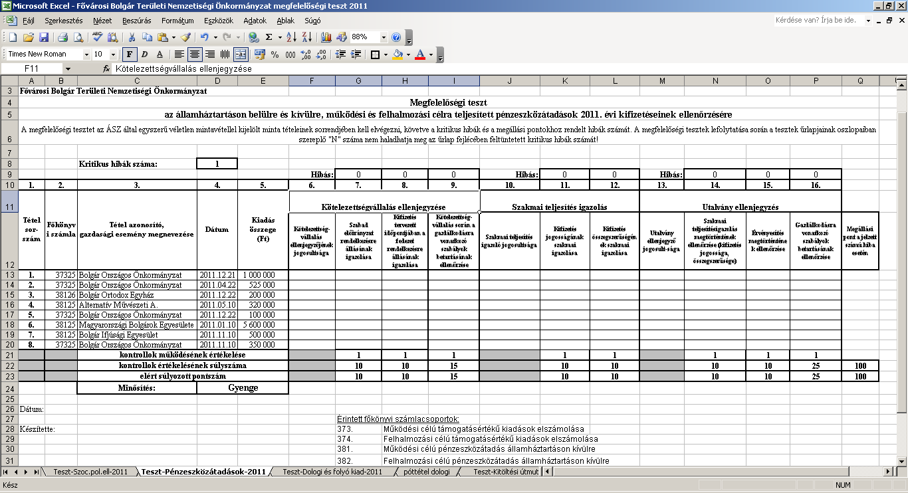The height and width of the screenshot is (493, 908).
Task: Sort ascending A to Z
Action: point(292,37)
